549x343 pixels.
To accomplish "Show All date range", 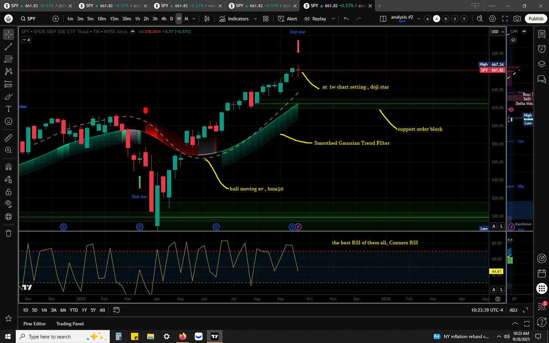I will [x=102, y=310].
